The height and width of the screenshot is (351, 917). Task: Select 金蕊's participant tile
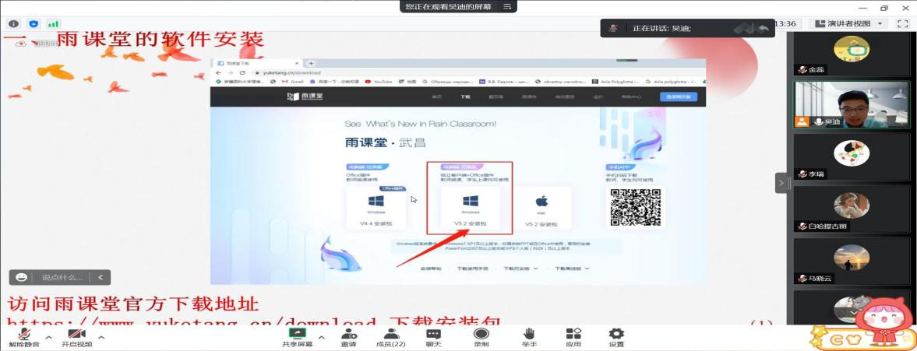tap(851, 54)
